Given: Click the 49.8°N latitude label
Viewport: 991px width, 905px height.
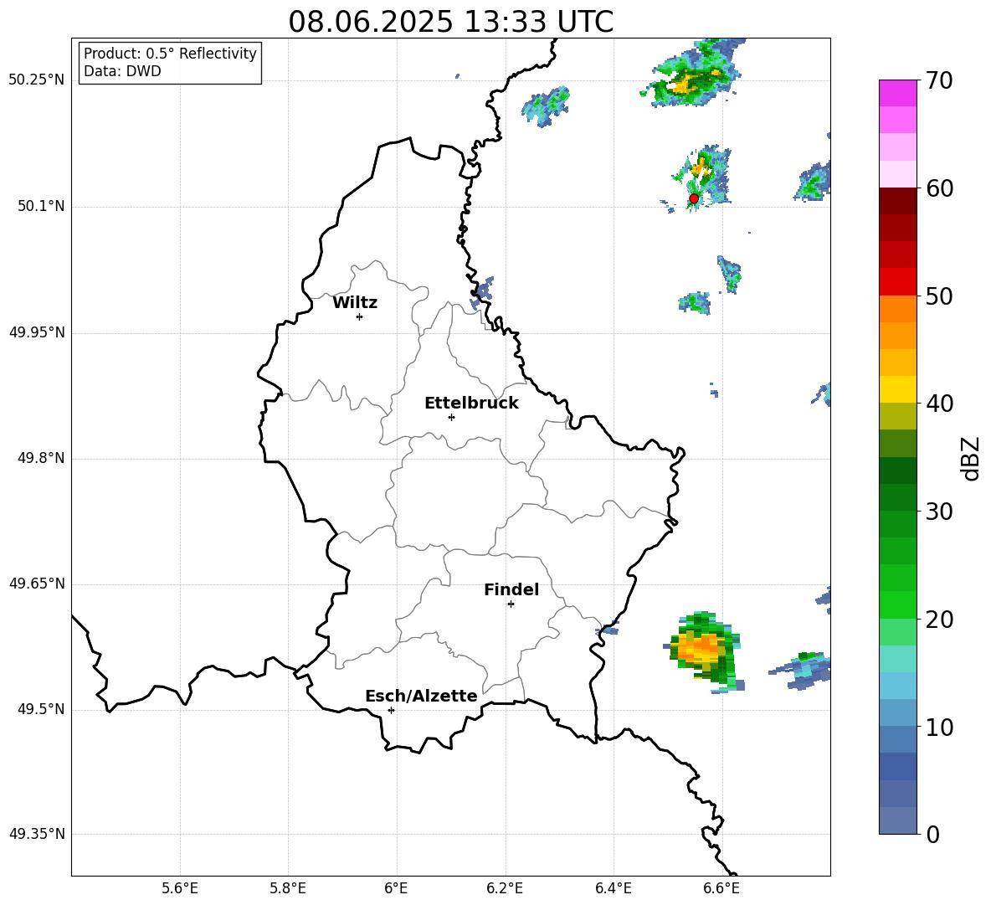Looking at the screenshot, I should point(41,458).
